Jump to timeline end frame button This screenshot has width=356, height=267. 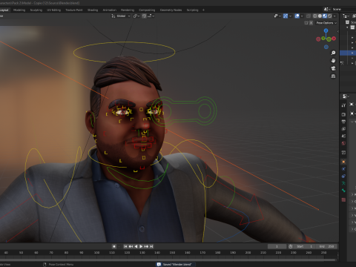tap(151, 246)
